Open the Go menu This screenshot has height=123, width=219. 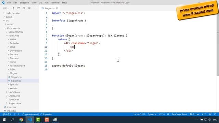(40, 3)
